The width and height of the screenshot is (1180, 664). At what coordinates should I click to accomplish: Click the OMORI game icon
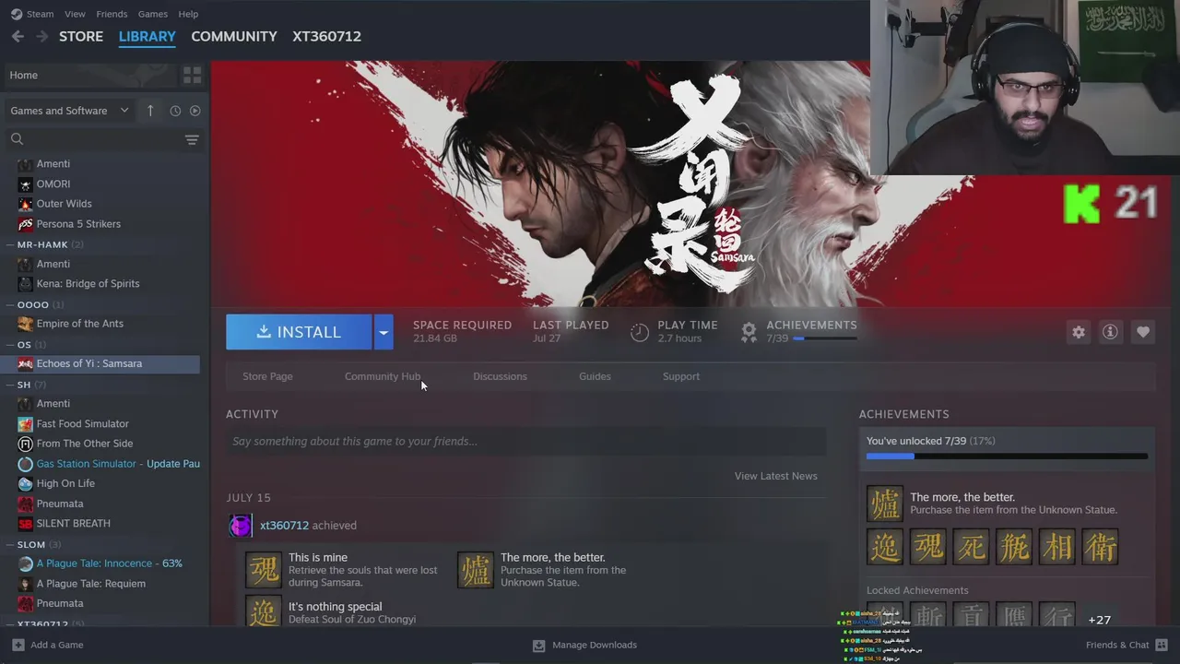[25, 184]
